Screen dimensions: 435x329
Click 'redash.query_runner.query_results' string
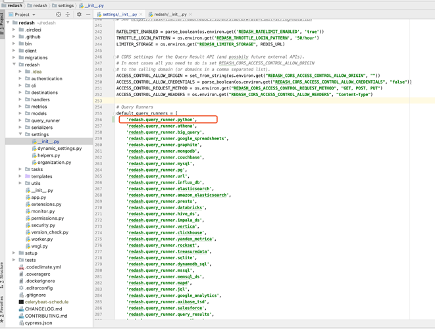click(169, 315)
